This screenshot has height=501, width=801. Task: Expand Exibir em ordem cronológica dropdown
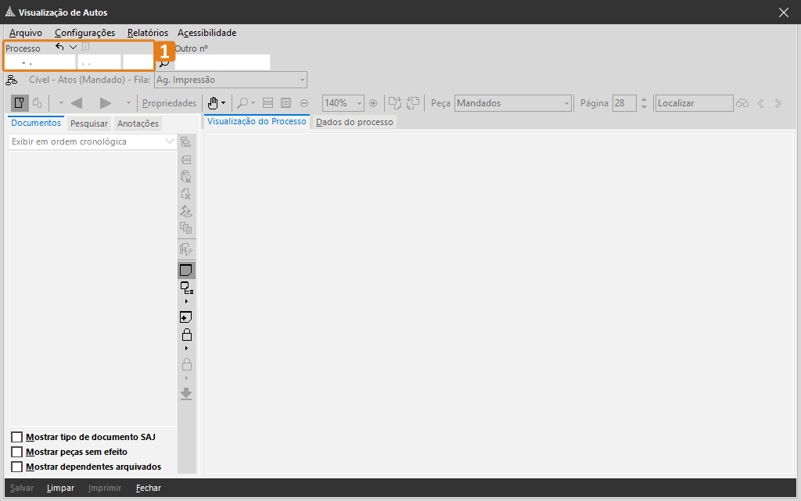(x=170, y=141)
